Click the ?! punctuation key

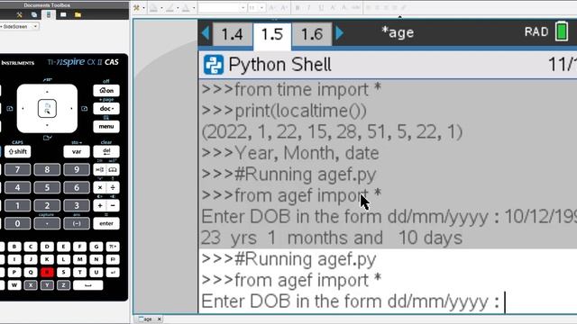click(113, 247)
